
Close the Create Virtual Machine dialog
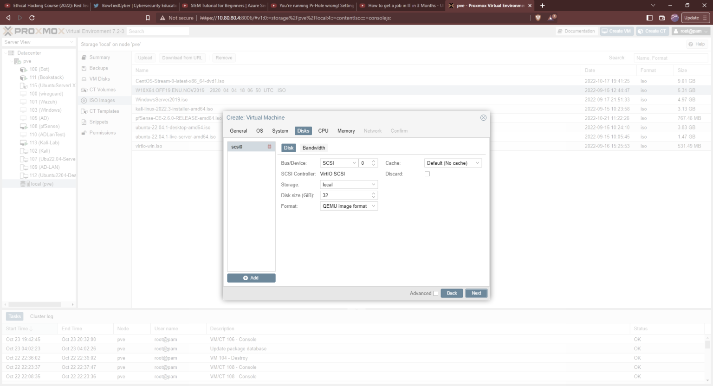click(x=483, y=118)
